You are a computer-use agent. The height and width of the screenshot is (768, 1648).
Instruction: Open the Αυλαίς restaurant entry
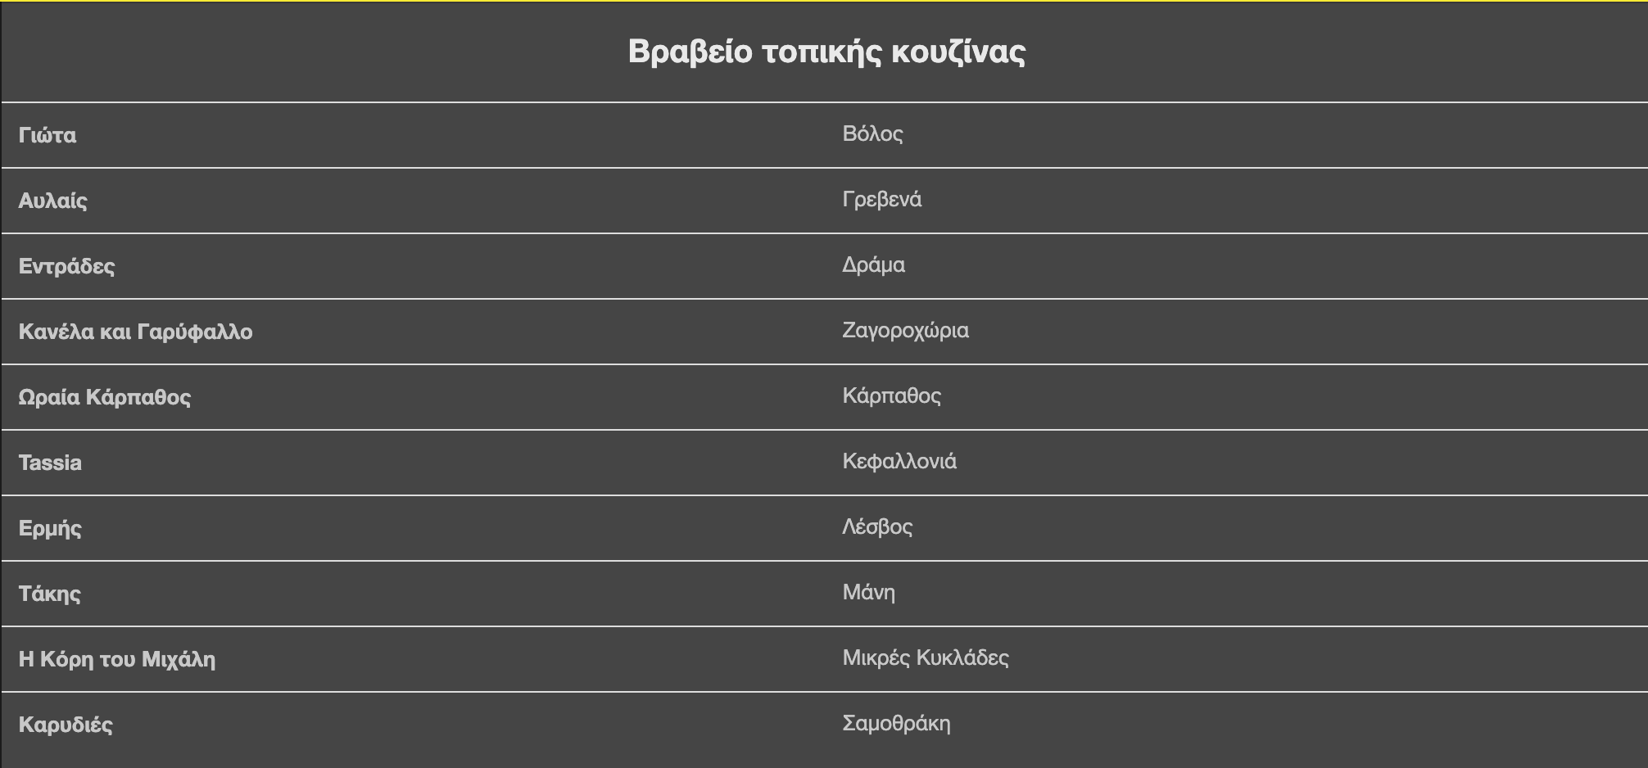52,201
